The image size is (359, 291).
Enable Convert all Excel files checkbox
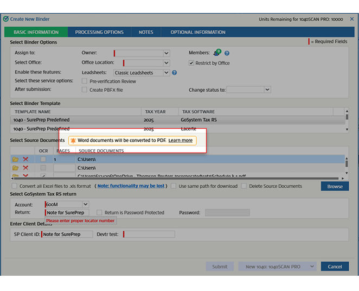[x=15, y=186]
